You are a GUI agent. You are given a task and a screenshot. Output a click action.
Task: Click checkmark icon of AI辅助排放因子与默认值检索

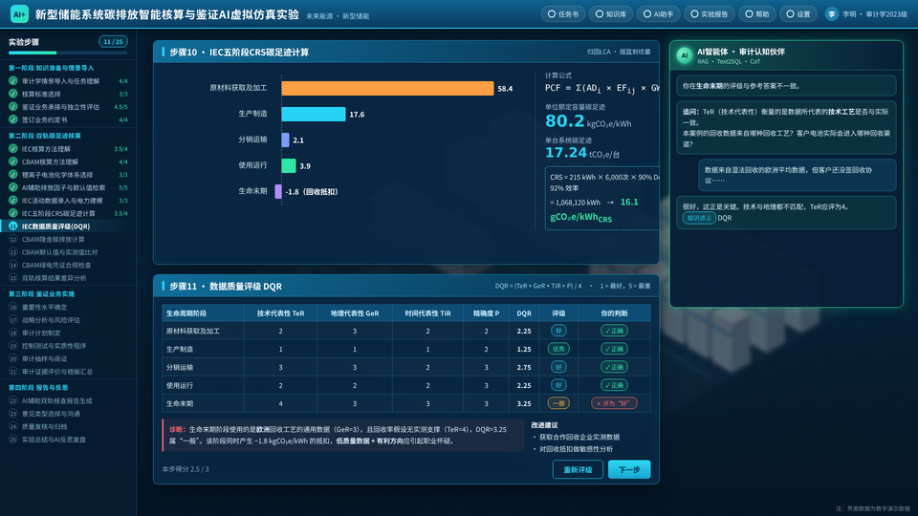point(12,187)
